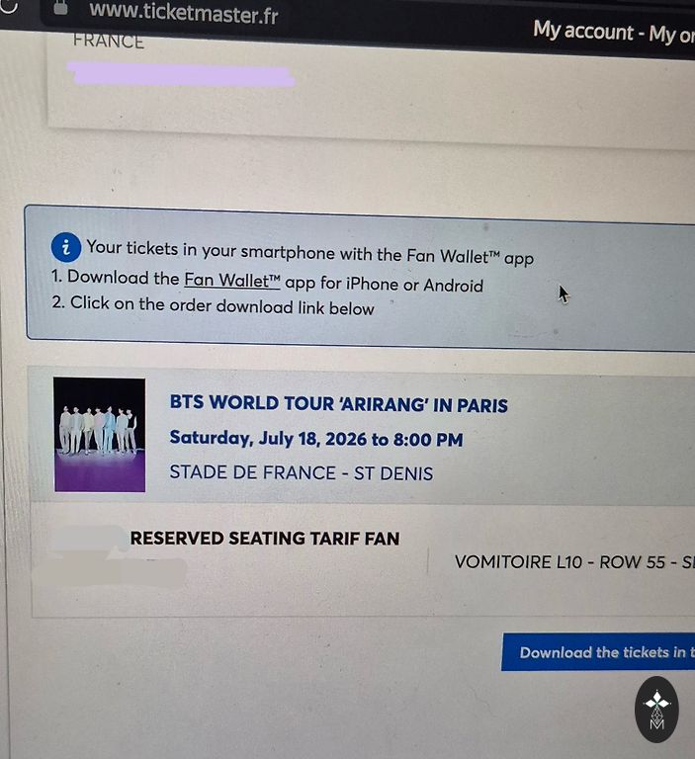Click the FRANCE address line
The height and width of the screenshot is (759, 695).
(x=109, y=42)
